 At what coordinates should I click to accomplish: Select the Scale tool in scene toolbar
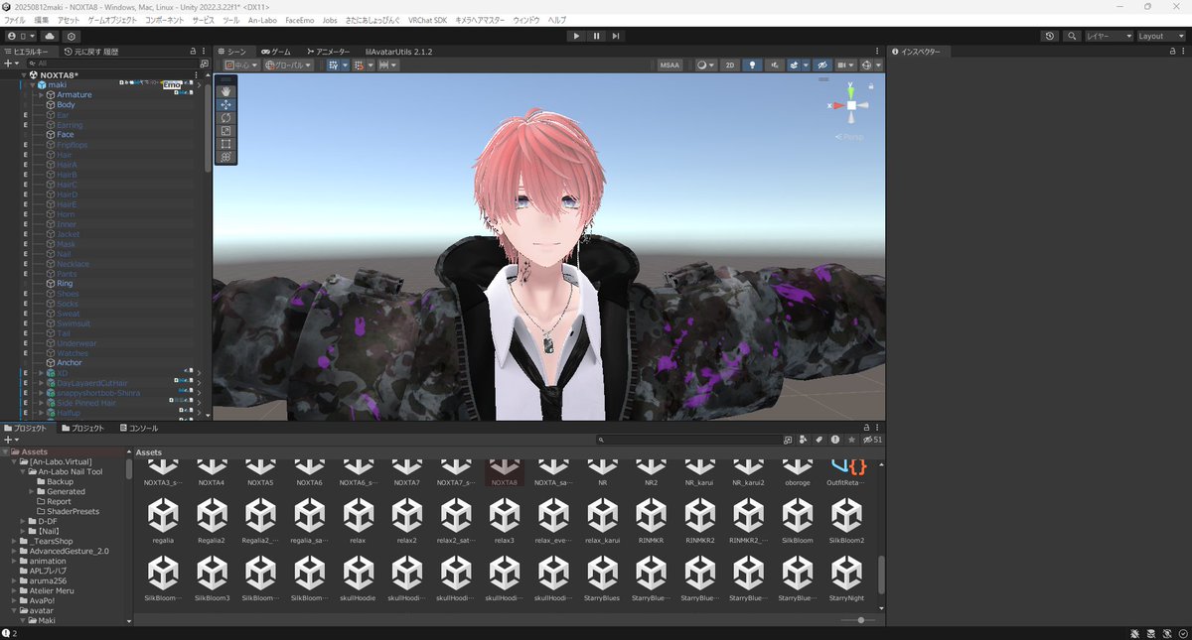225,130
